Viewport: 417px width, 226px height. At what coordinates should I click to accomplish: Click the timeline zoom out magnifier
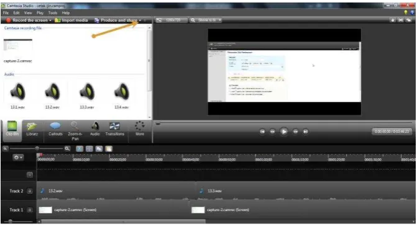click(5, 149)
